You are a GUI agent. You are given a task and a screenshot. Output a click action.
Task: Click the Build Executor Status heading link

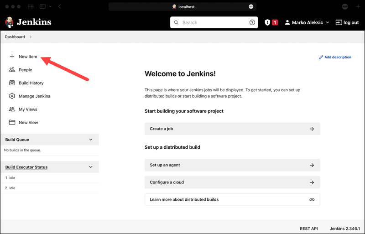(x=26, y=167)
